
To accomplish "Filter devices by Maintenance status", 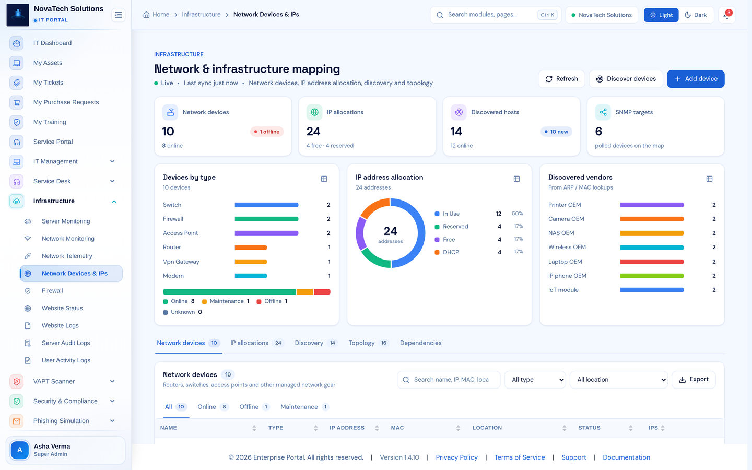I will click(x=304, y=407).
